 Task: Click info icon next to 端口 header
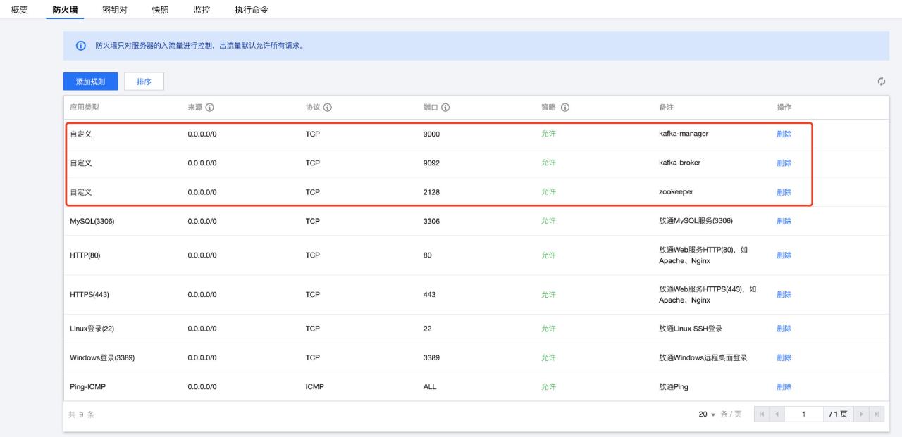(x=446, y=108)
